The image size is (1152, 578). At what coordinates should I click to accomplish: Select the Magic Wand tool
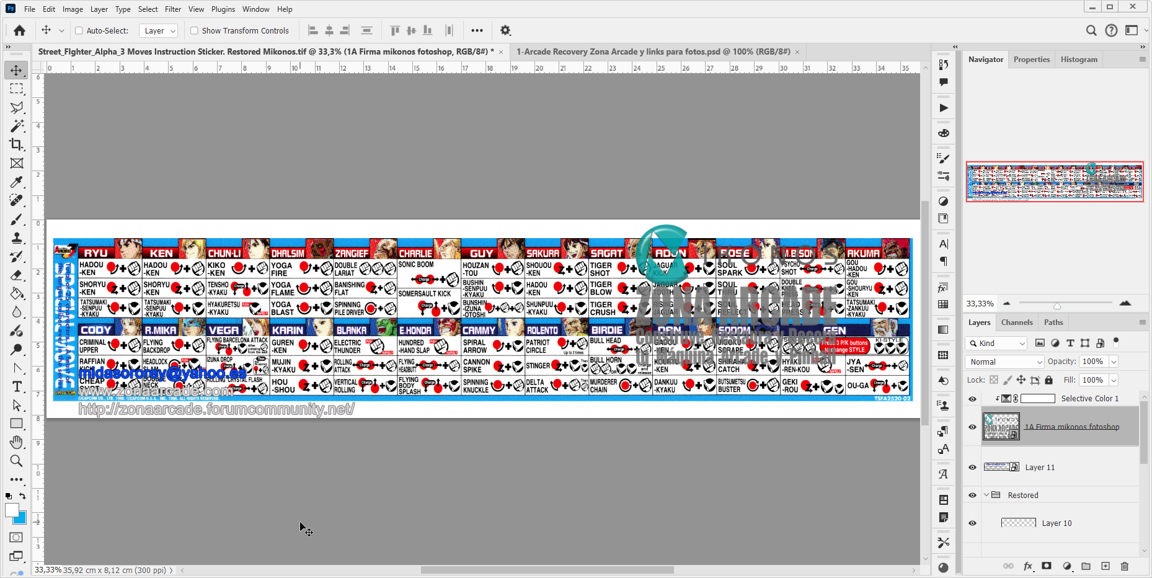17,126
